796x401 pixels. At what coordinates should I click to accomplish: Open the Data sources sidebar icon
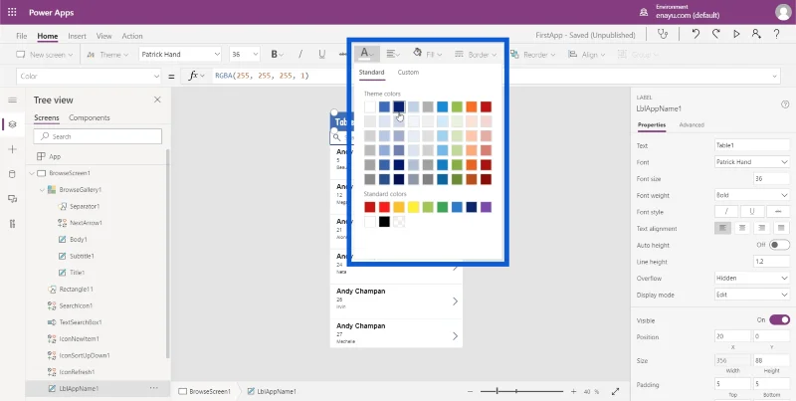[x=13, y=174]
